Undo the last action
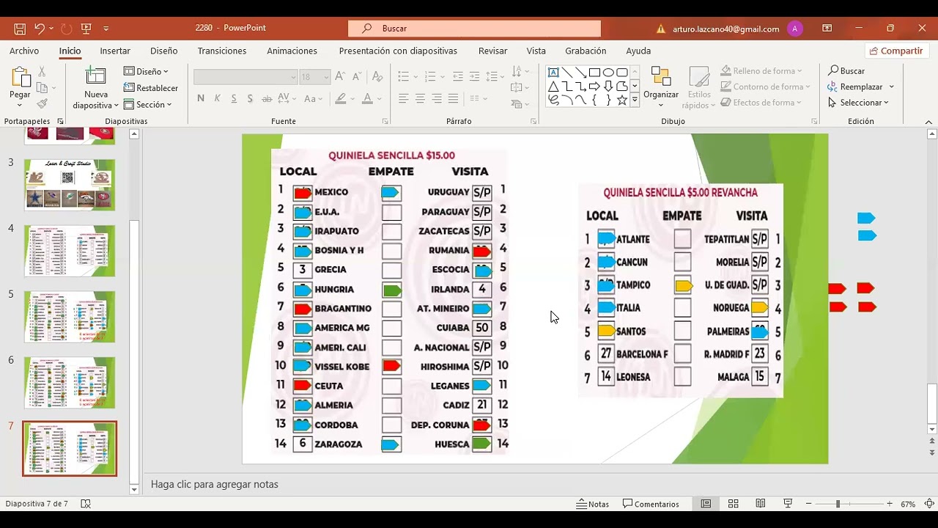 pos(40,29)
